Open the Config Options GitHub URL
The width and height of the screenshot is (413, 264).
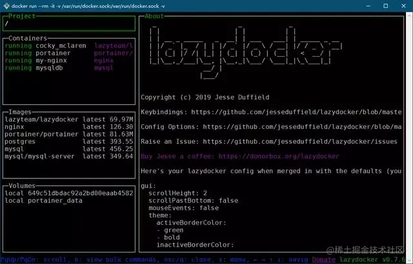pyautogui.click(x=302, y=127)
